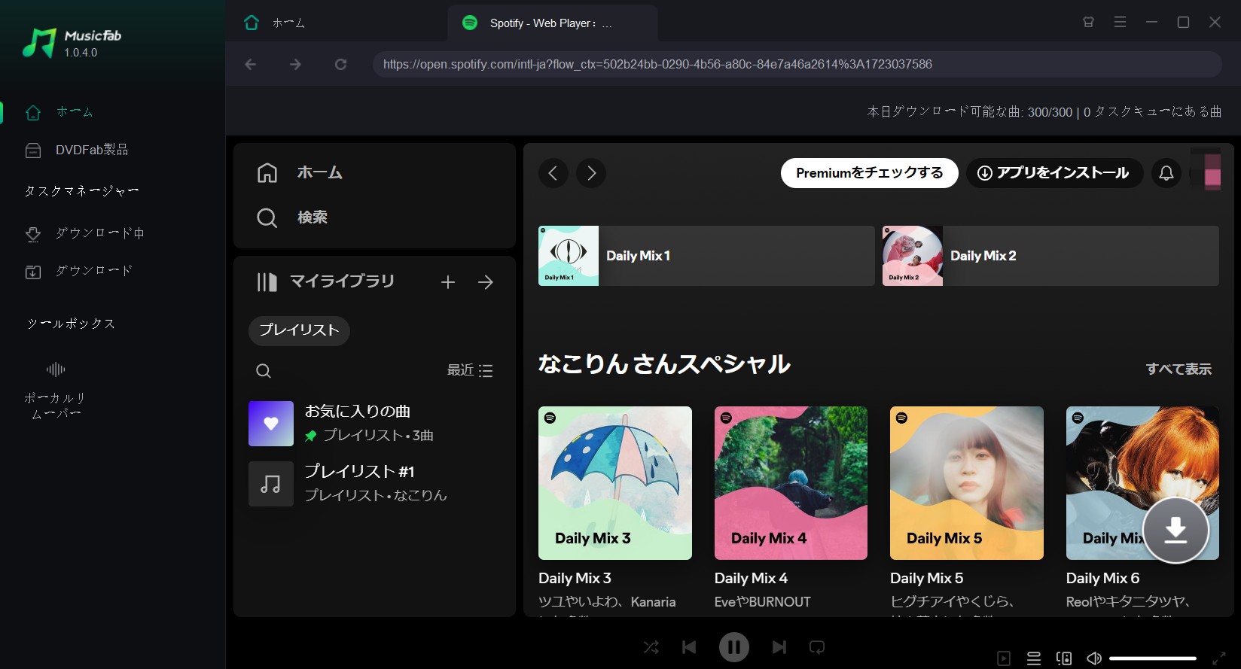Pause playback
The height and width of the screenshot is (669, 1241).
click(734, 647)
